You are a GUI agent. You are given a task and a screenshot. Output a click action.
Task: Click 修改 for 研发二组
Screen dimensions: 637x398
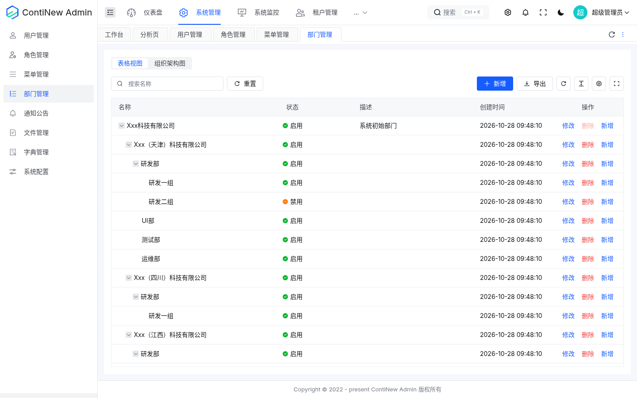[x=568, y=202]
